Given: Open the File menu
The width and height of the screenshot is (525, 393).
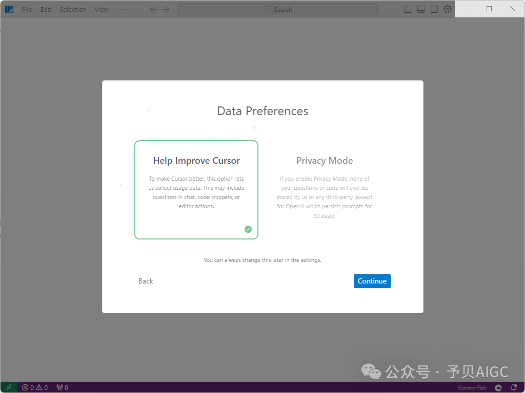Looking at the screenshot, I should pos(27,9).
